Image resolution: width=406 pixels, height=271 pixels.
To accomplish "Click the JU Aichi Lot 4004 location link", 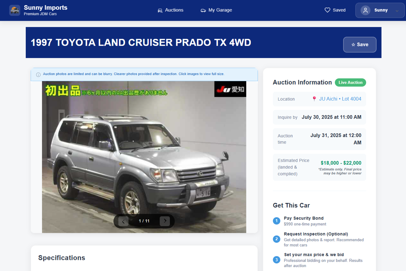I will click(x=340, y=99).
